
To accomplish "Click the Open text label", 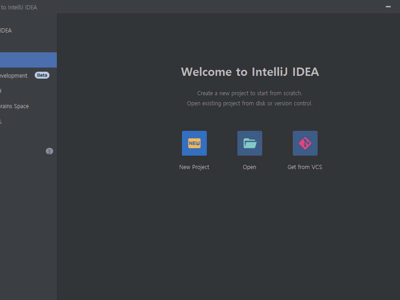I will tap(249, 167).
